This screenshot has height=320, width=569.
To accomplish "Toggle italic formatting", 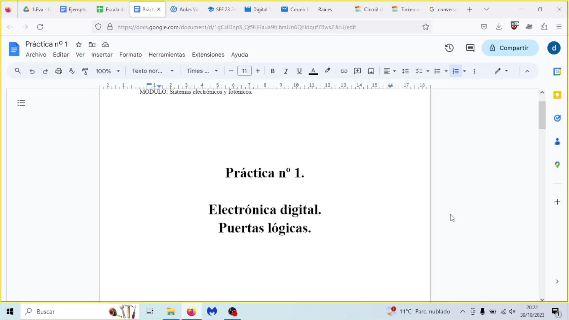I will tap(286, 71).
